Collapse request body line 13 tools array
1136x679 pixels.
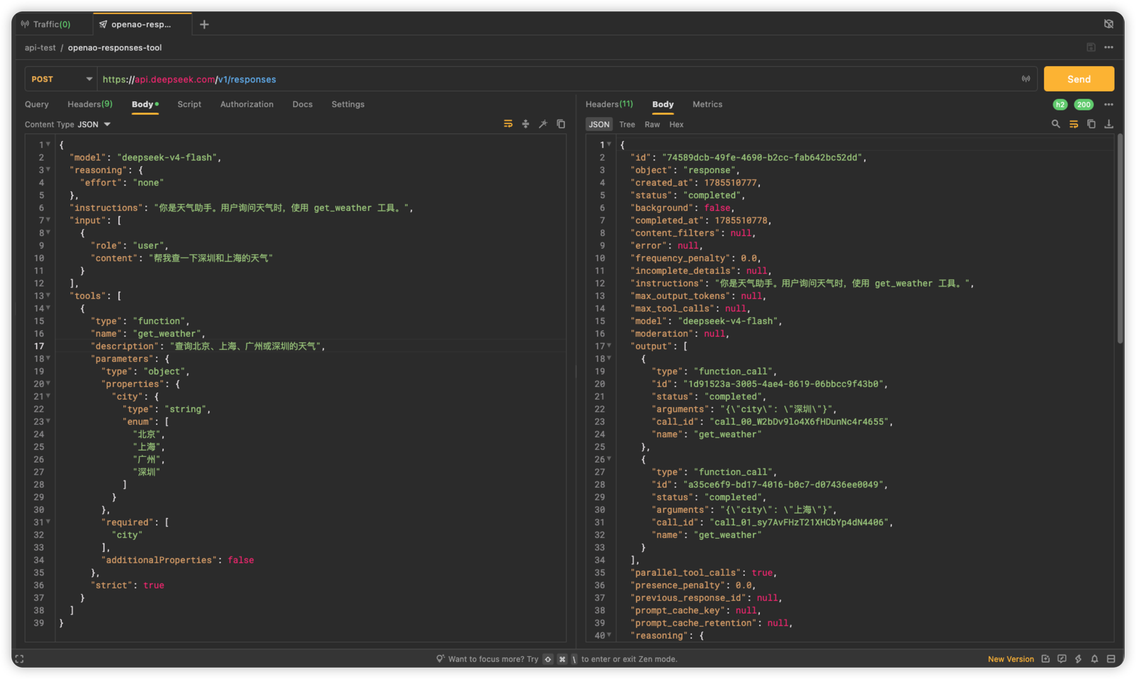click(x=48, y=295)
